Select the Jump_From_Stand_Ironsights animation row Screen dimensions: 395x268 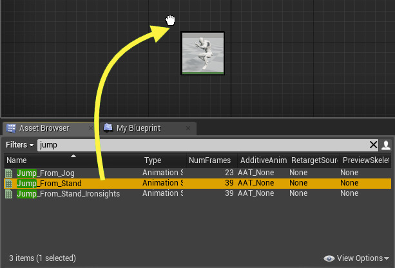point(197,193)
